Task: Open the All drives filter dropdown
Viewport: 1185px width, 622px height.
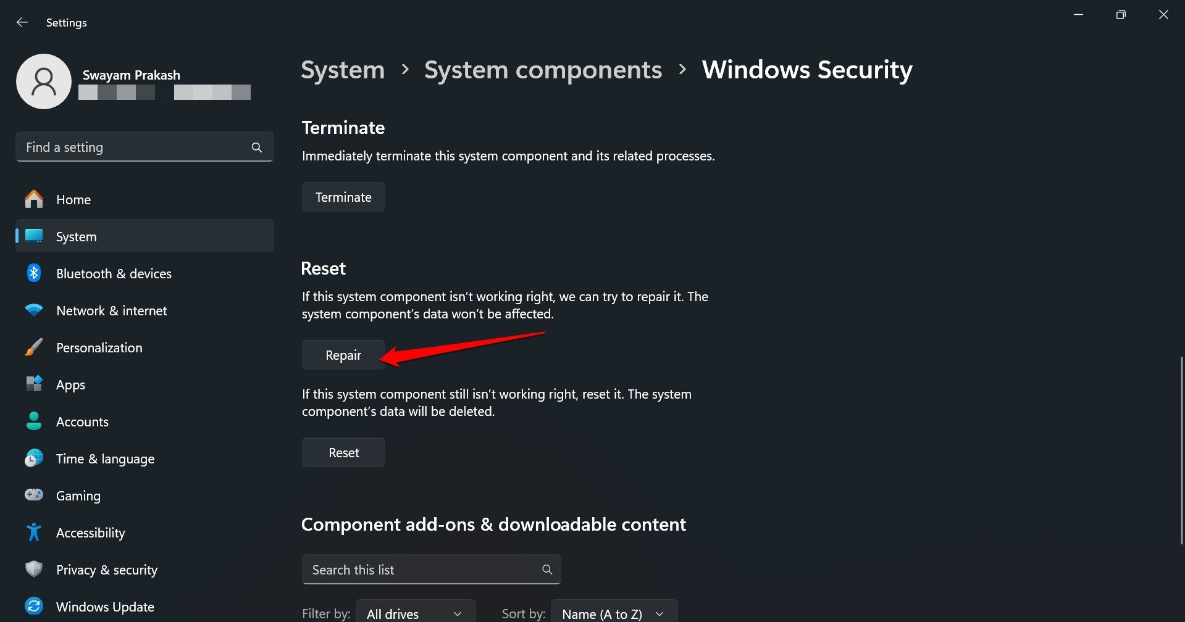Action: (x=415, y=613)
